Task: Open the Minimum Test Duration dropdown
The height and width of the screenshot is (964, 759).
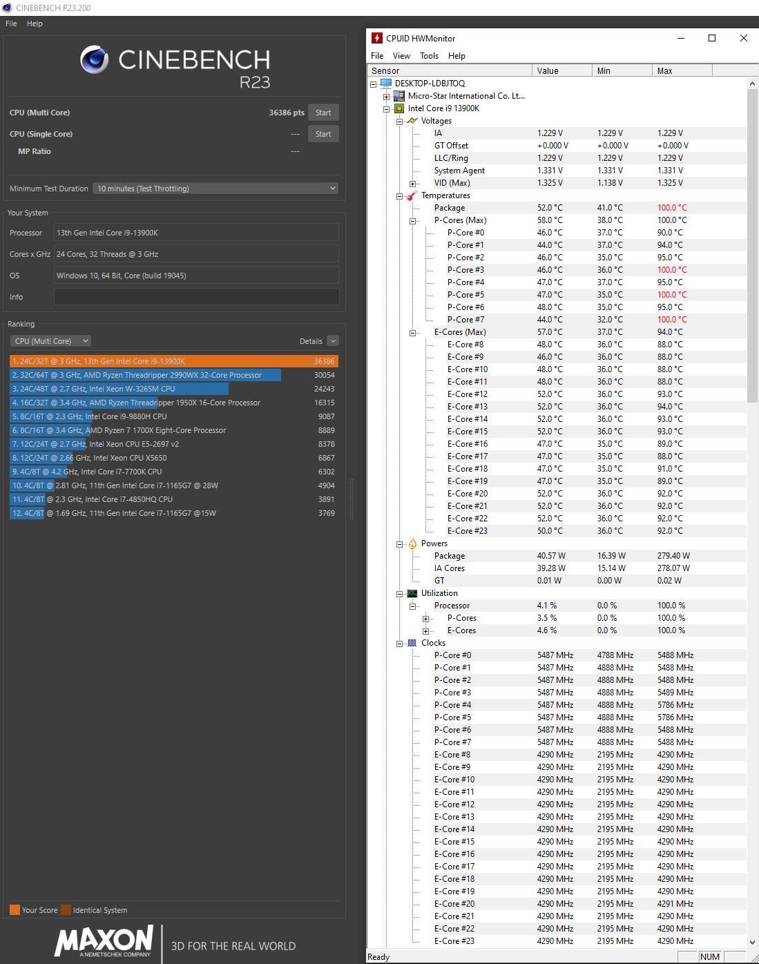Action: [x=216, y=189]
